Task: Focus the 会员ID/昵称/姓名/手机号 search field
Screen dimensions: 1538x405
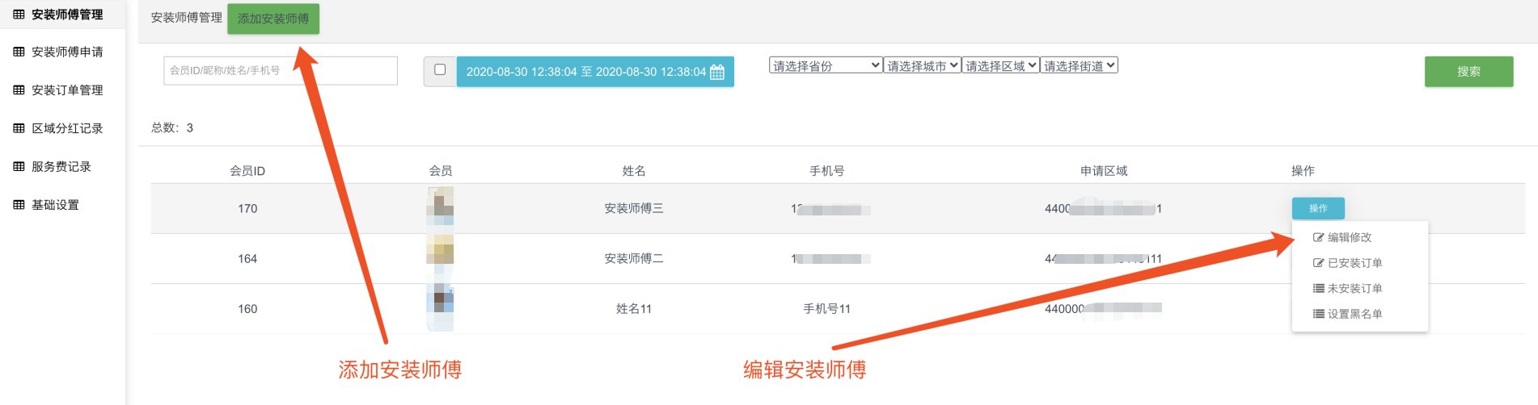Action: click(280, 70)
